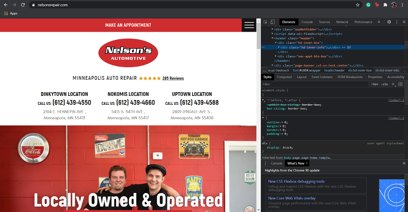408x212 pixels.
Task: Open the DOM Breakpoints pane
Action: (350, 77)
